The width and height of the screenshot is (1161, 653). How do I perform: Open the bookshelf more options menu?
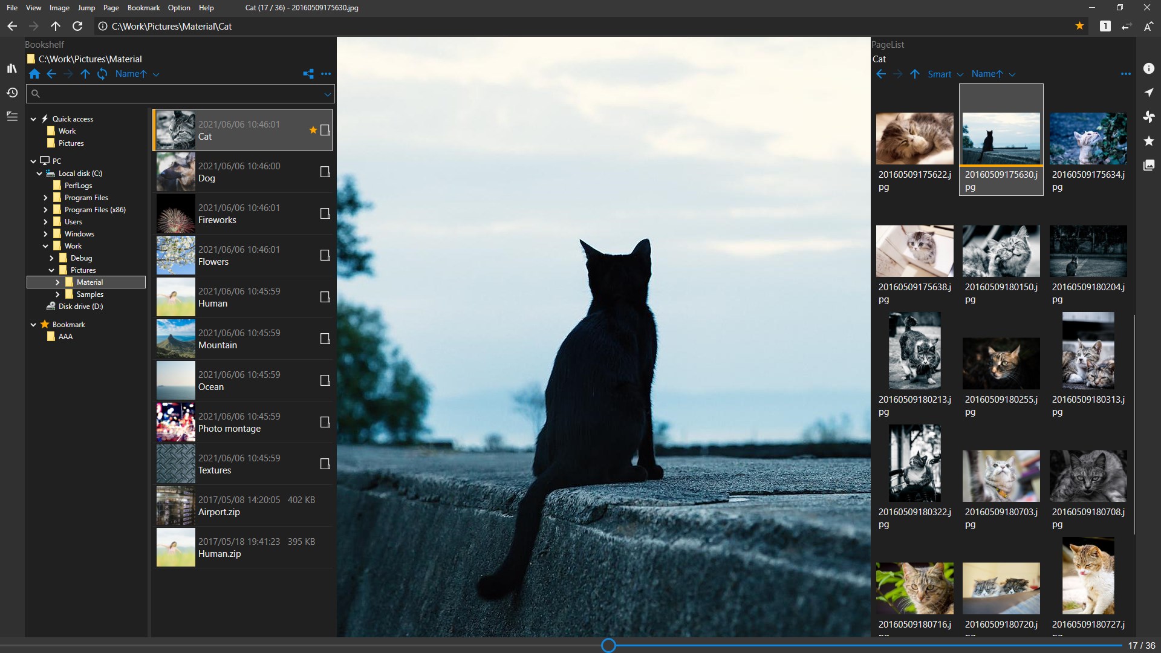pos(326,74)
